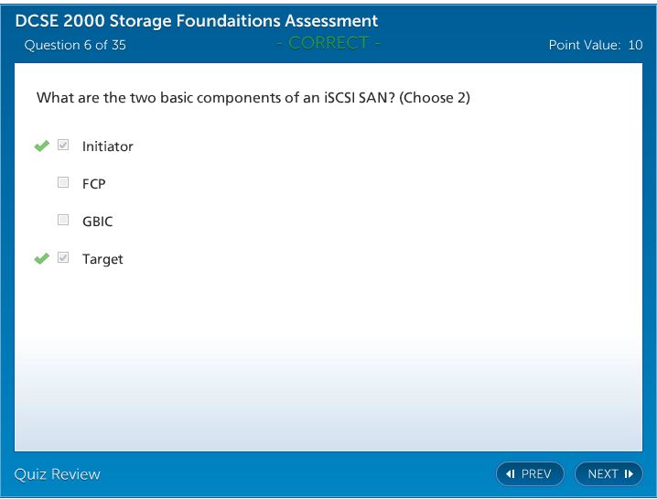The height and width of the screenshot is (499, 657).
Task: Check the FCP answer checkbox
Action: [x=63, y=183]
